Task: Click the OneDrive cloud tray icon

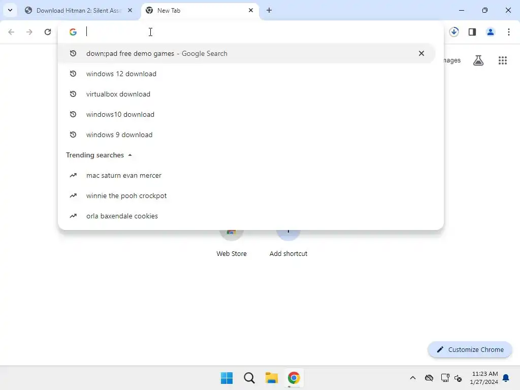Action: click(x=429, y=378)
